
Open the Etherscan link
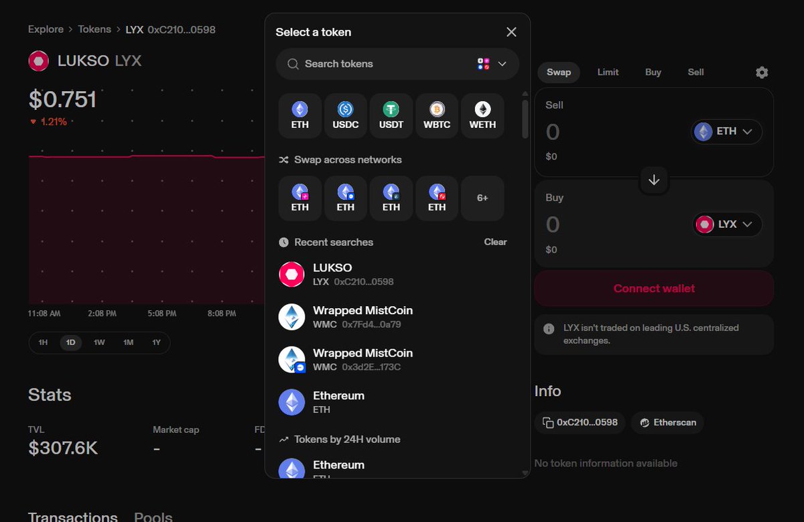click(x=667, y=423)
